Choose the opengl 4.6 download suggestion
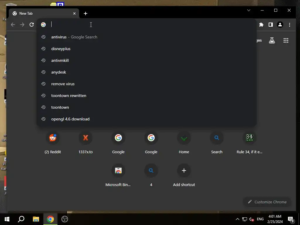This screenshot has height=225, width=300. coord(146,119)
